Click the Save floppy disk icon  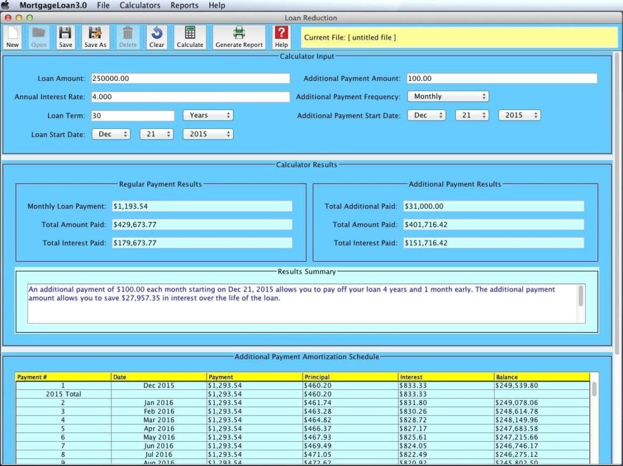coord(66,37)
